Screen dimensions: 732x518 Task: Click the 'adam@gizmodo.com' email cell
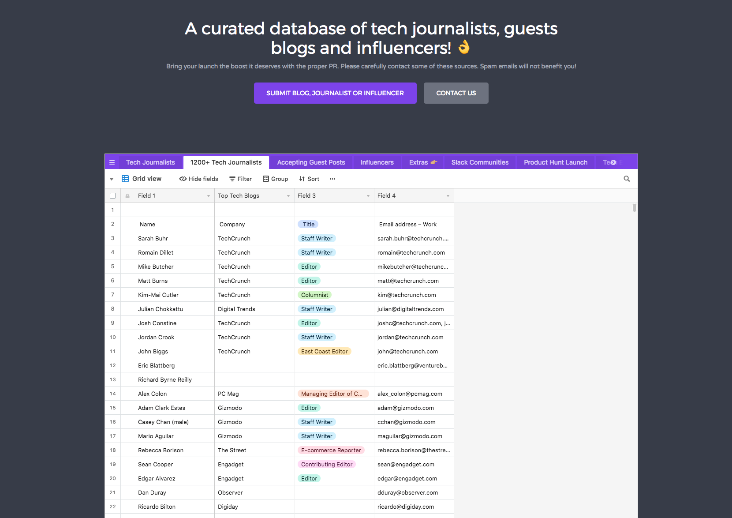tap(414, 408)
